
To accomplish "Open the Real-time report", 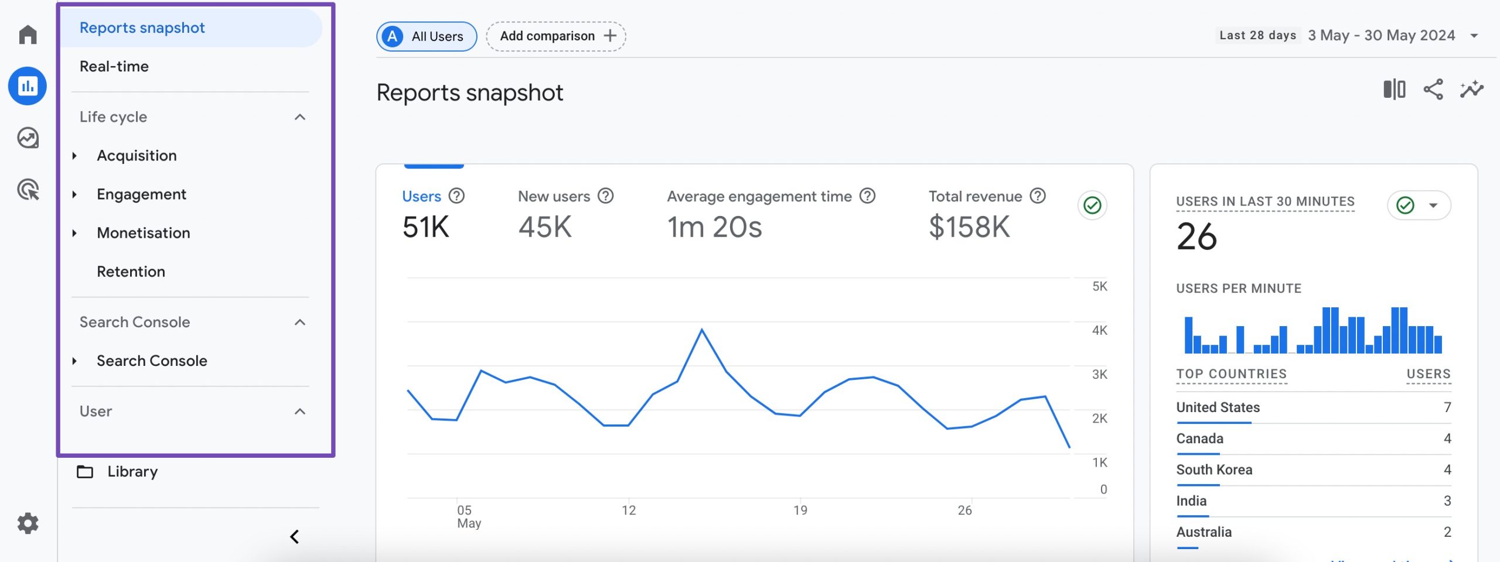I will pyautogui.click(x=114, y=66).
